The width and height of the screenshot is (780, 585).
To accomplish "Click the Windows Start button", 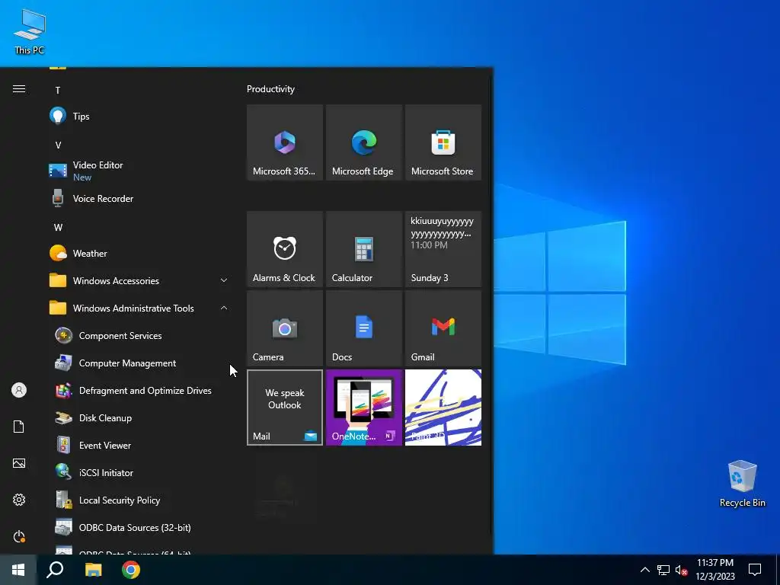I will (18, 570).
